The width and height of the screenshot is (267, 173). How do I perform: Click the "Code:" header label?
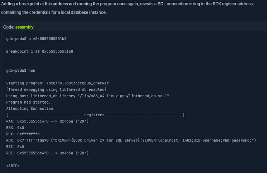pyautogui.click(x=9, y=27)
